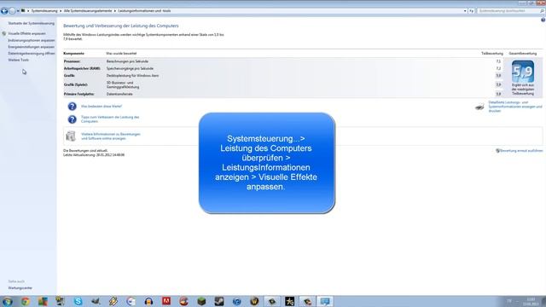Open Detaillierte Leistungs- und Systeminformationen link
Screen dimensions: 546x307
coord(515,107)
